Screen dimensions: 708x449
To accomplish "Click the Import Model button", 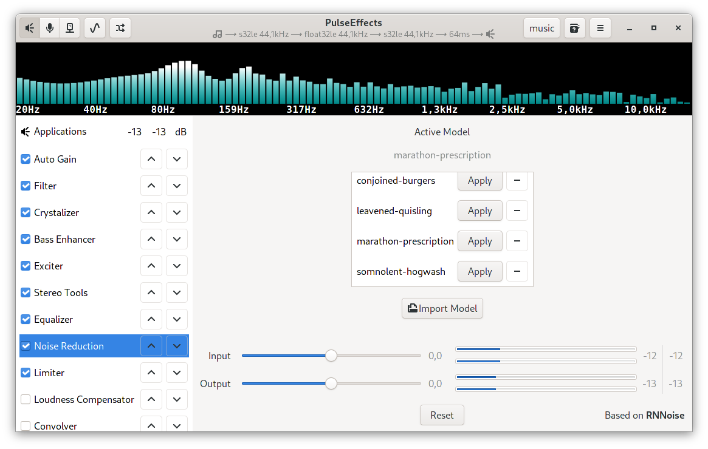I will click(442, 308).
